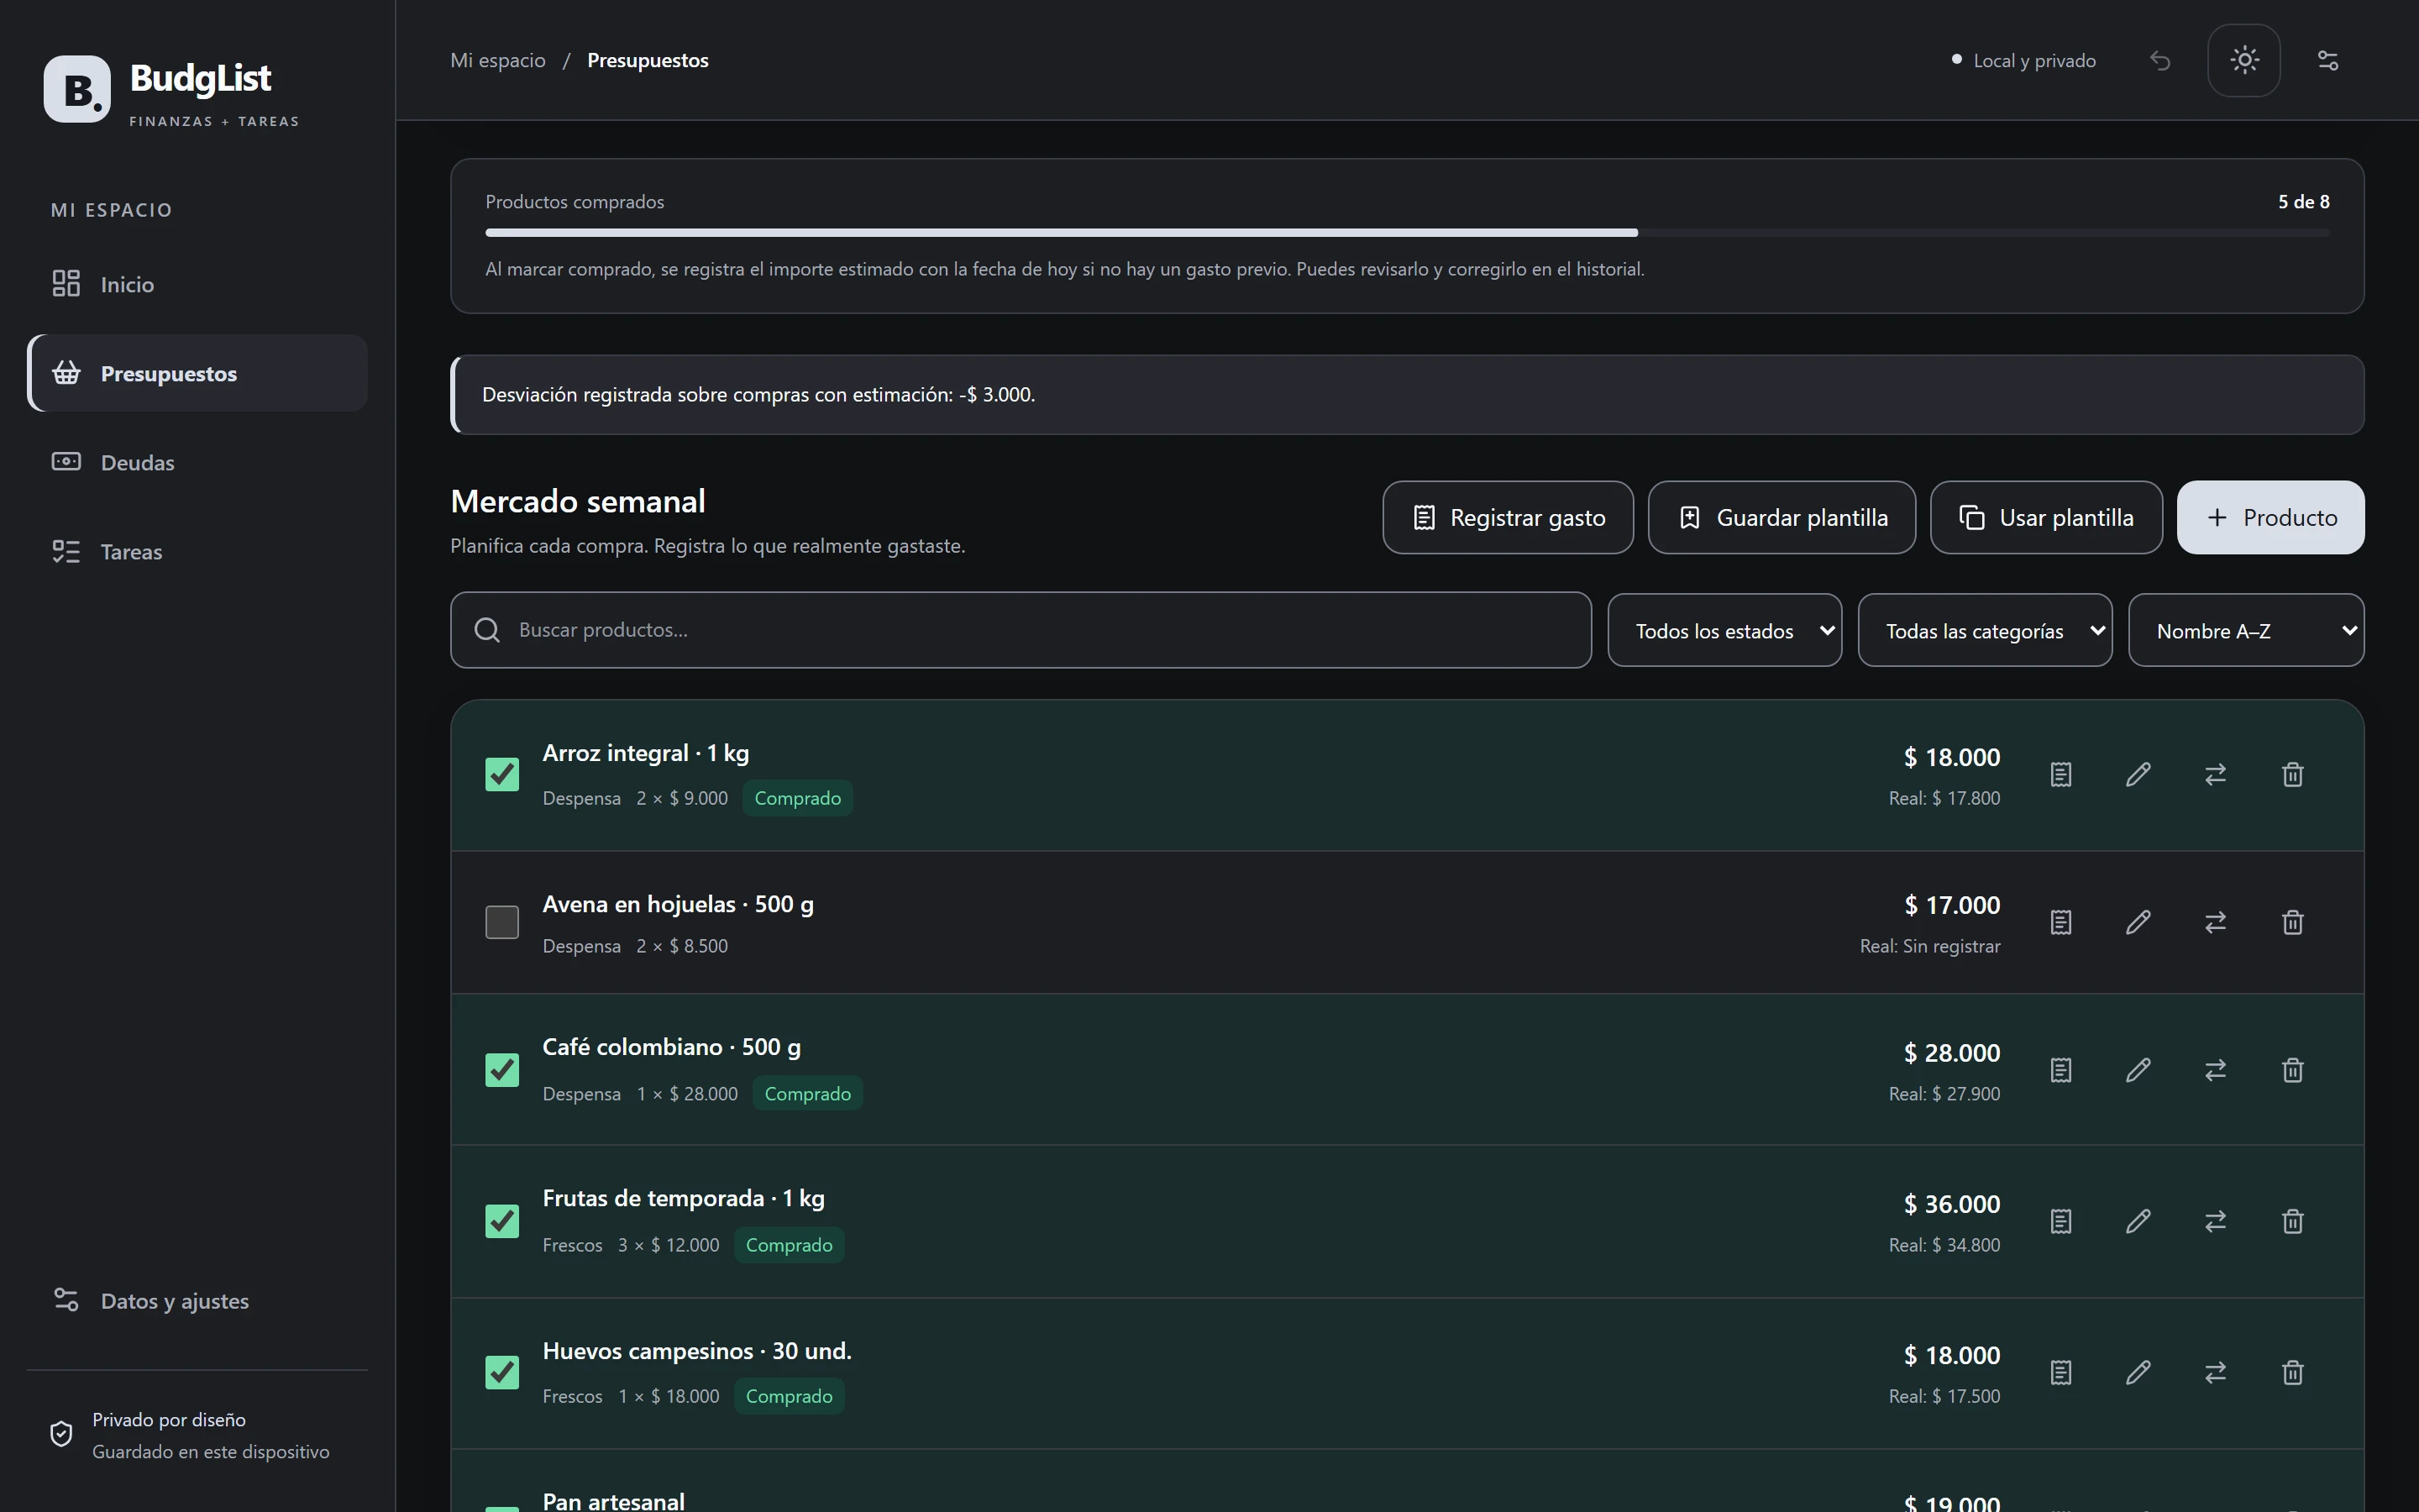Open Nombre A–Z sort dropdown

coord(2246,630)
